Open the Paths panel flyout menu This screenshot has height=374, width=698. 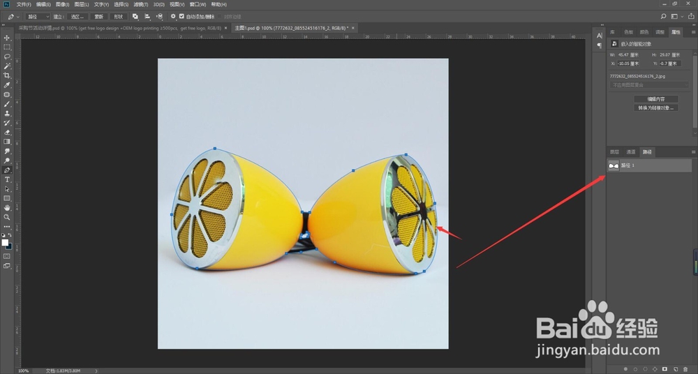coord(693,152)
